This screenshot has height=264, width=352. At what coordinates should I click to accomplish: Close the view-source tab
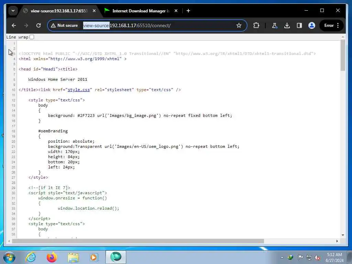pos(94,11)
